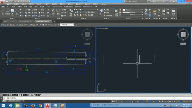Open the Express Tools ribbon tab
192x108 pixels.
(57, 7)
